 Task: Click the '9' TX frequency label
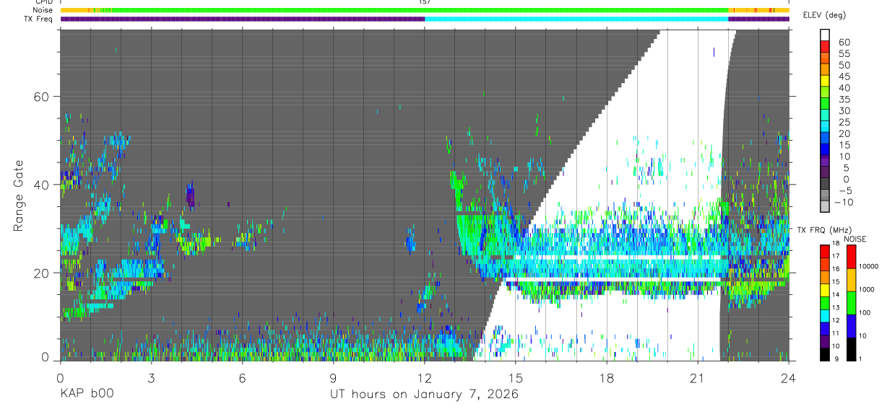click(836, 359)
